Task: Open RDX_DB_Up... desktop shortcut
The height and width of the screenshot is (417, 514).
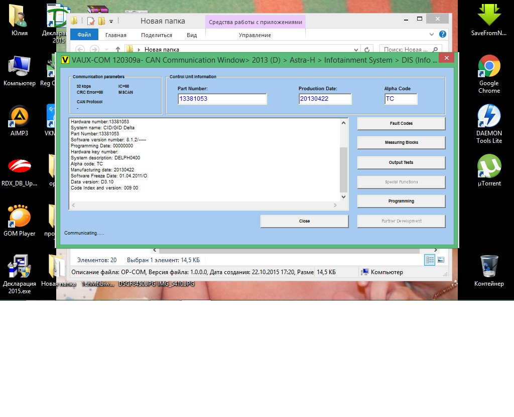Action: (x=19, y=171)
